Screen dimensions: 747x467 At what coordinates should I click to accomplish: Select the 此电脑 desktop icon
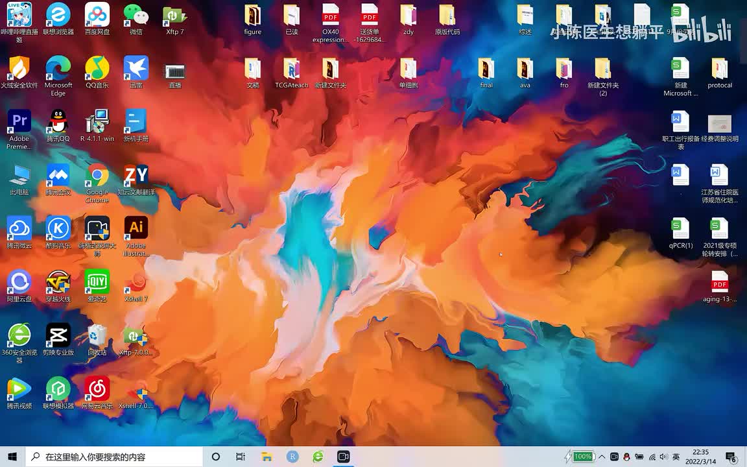coord(19,180)
